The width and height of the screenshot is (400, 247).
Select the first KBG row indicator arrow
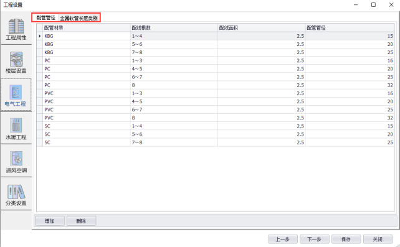pos(39,36)
